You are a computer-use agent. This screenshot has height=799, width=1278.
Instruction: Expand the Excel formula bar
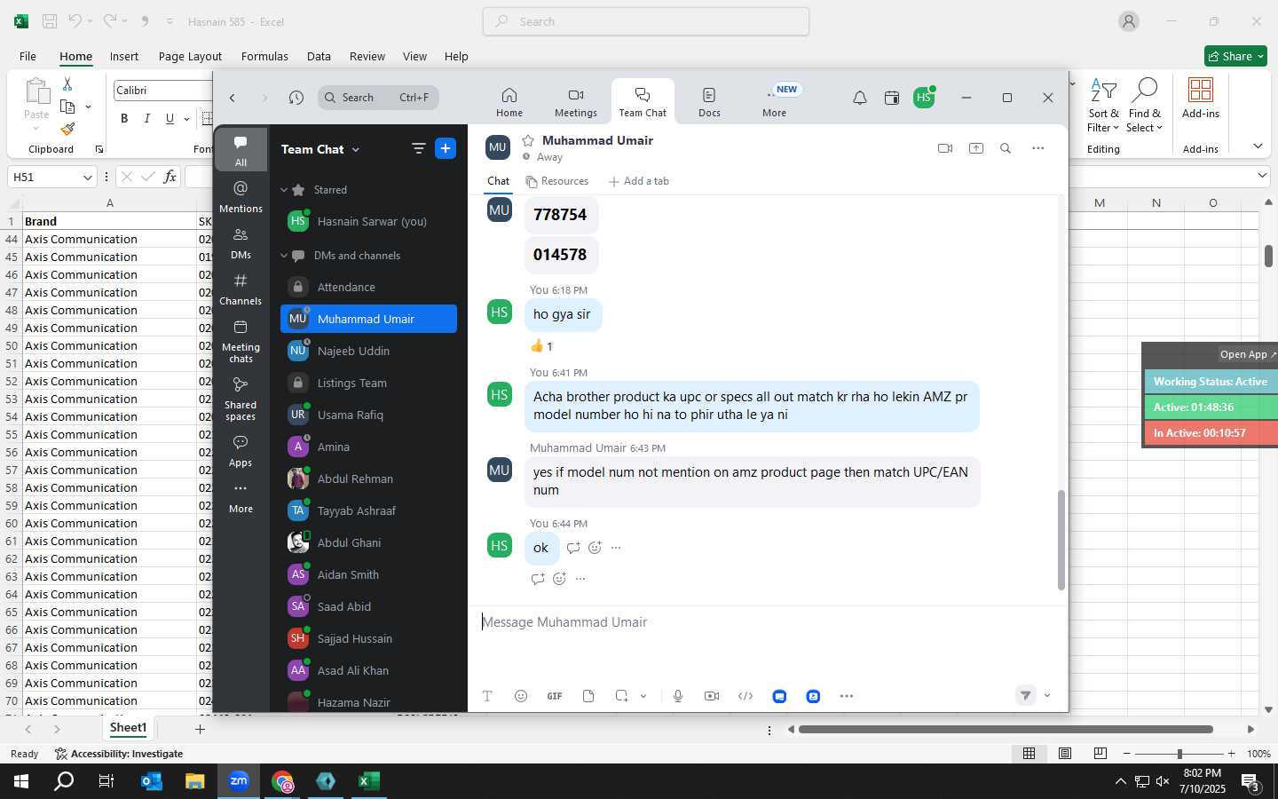tap(1263, 176)
